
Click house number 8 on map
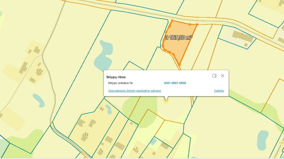click(242, 34)
